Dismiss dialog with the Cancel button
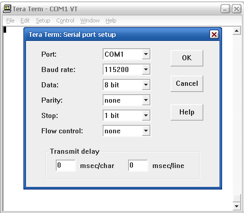The height and width of the screenshot is (213, 244). pos(187,84)
